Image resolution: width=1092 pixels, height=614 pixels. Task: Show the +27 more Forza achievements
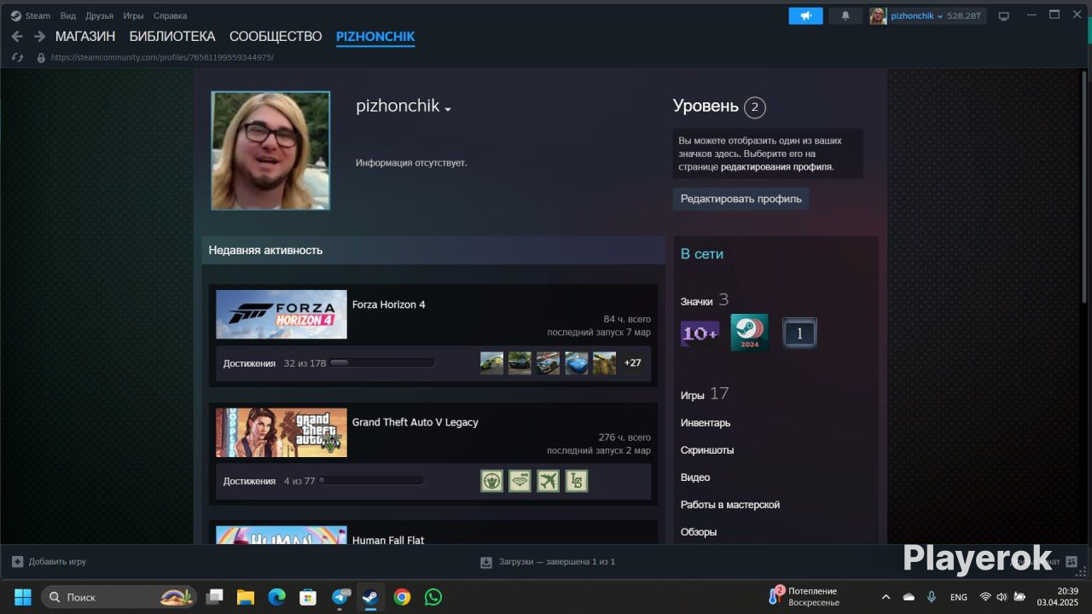coord(632,363)
